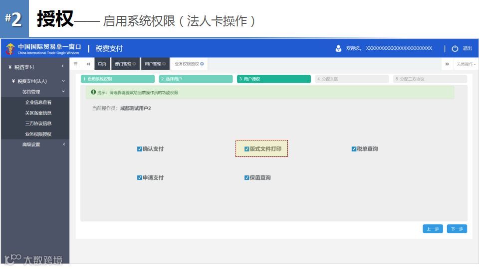
Task: Open the 关闭操作 dropdown
Action: pos(466,64)
